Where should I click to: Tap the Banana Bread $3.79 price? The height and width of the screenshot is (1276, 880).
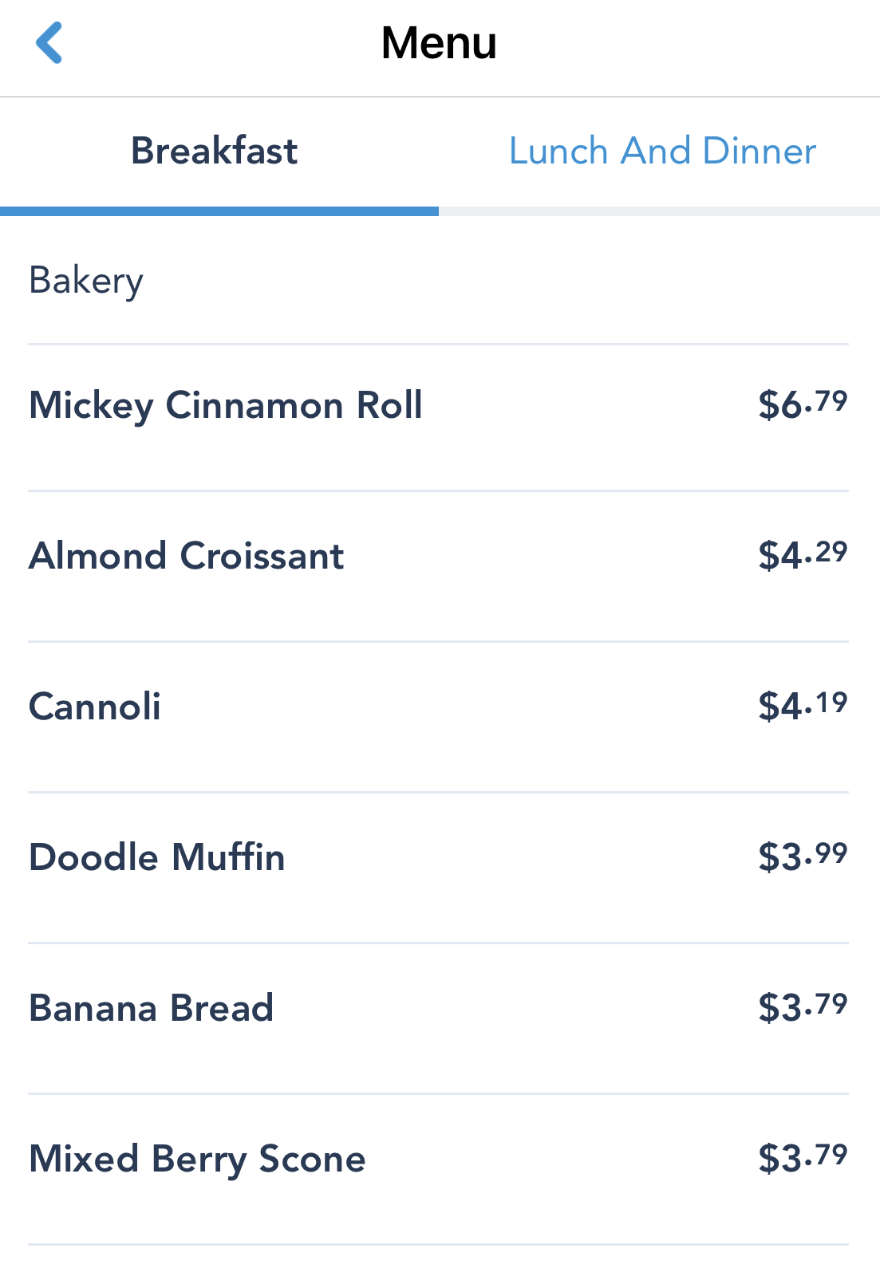click(802, 1007)
